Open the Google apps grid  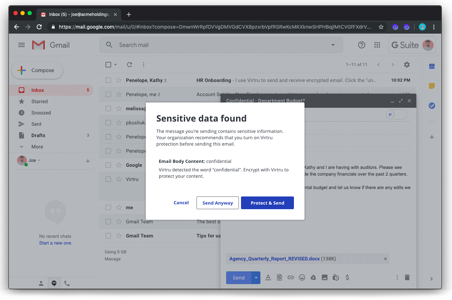pos(377,45)
